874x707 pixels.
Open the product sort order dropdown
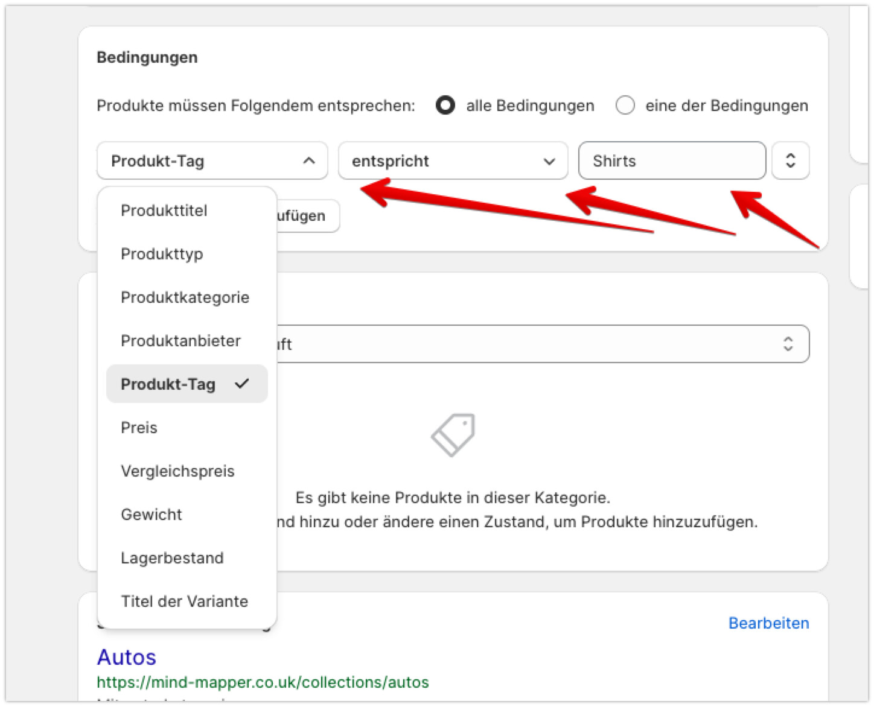click(543, 344)
